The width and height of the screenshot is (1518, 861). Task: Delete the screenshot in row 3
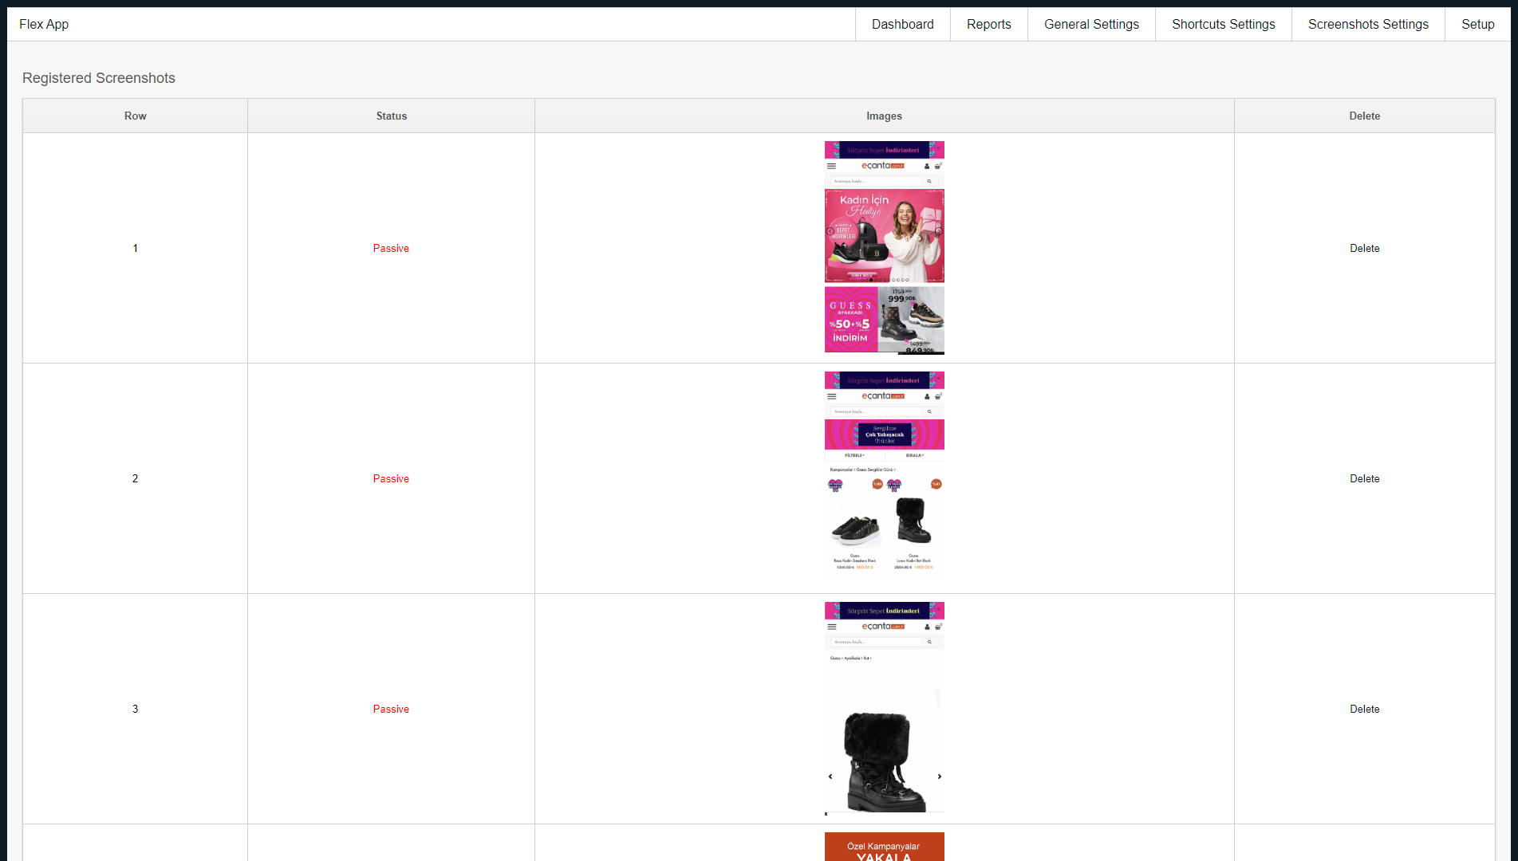1364,709
